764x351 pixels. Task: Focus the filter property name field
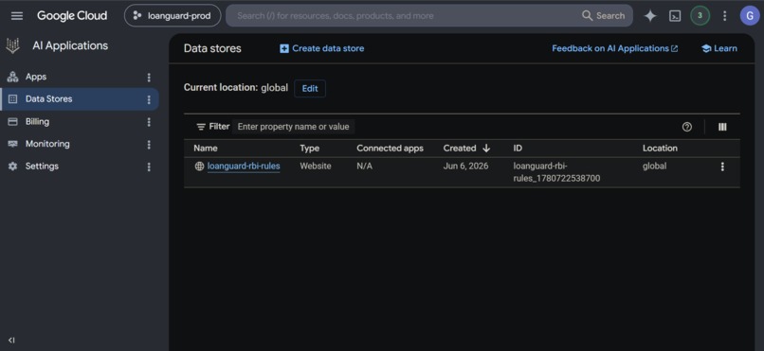coord(293,127)
